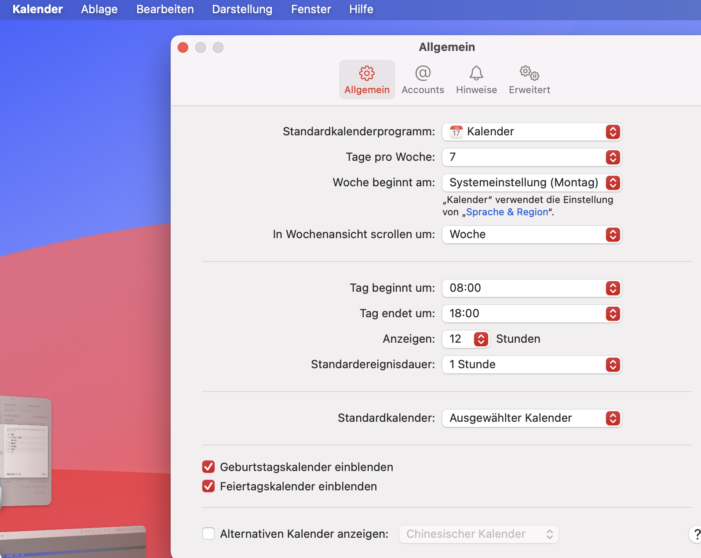
Task: Open the Ablage menu
Action: click(x=99, y=9)
